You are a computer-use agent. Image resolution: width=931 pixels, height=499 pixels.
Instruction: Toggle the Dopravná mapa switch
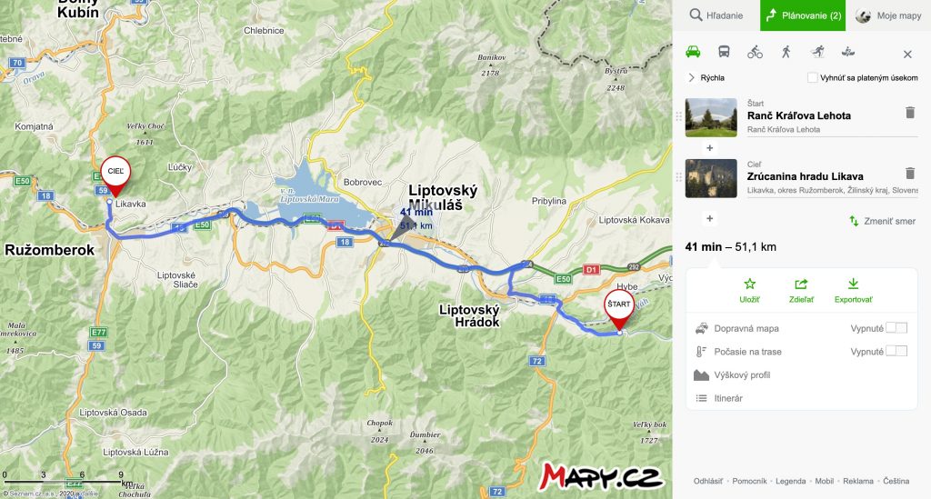tap(896, 328)
